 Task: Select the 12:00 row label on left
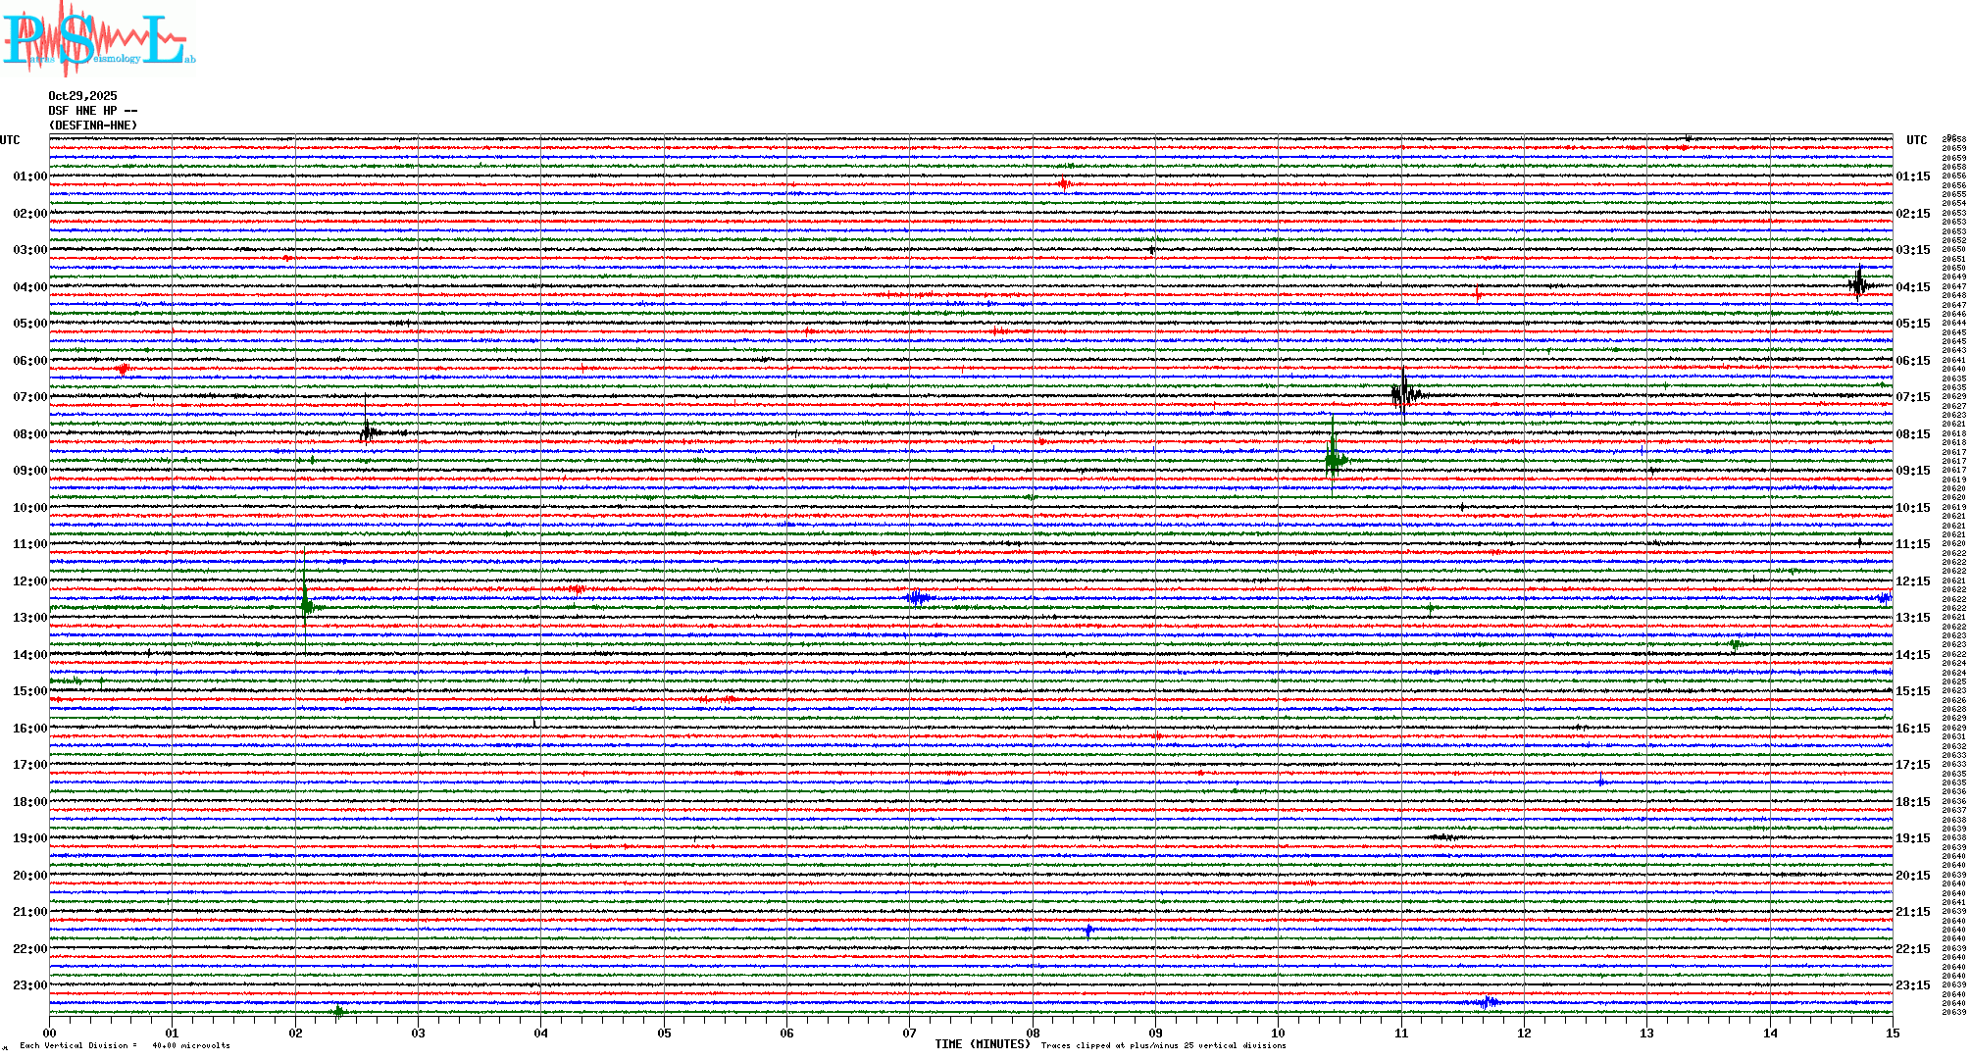29,581
